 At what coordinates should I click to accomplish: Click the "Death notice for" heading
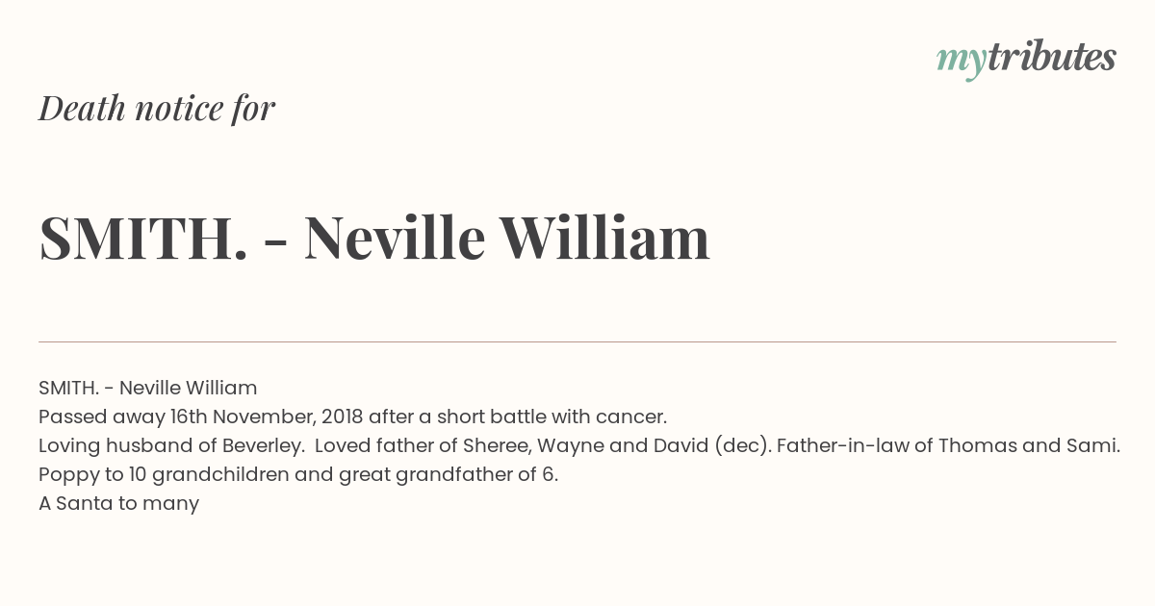(157, 109)
